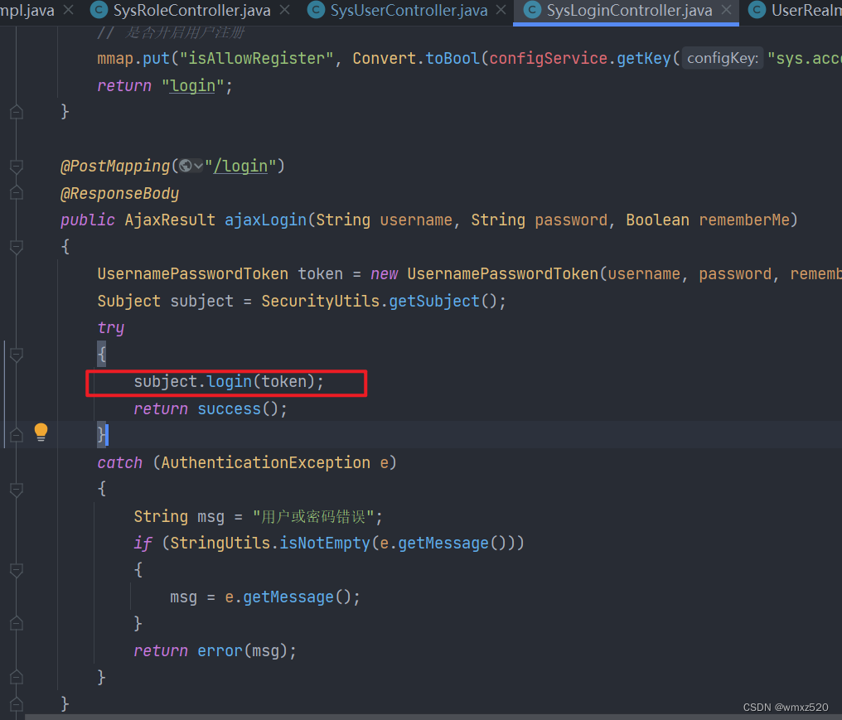Toggle fold marker below return "login" line

[17, 112]
